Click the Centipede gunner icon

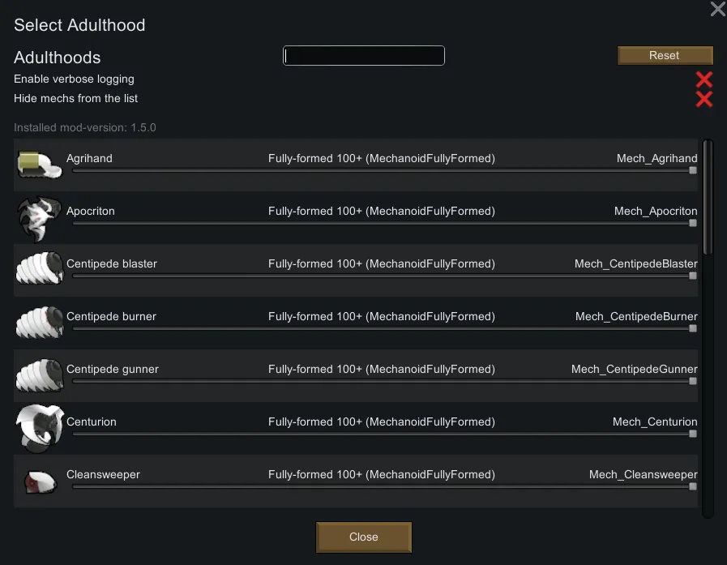(x=40, y=375)
